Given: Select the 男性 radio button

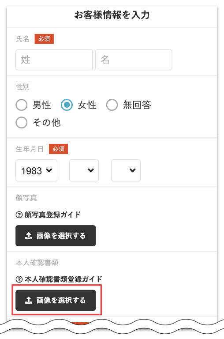Looking at the screenshot, I should [x=22, y=105].
